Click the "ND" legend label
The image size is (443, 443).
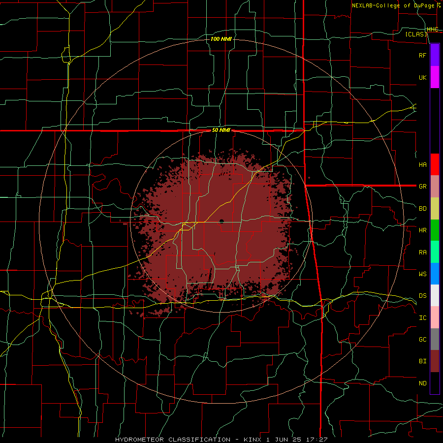click(422, 383)
